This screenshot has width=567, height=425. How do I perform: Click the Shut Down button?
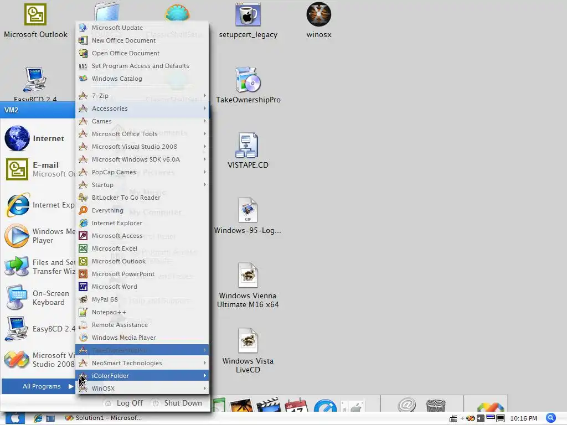pyautogui.click(x=177, y=403)
